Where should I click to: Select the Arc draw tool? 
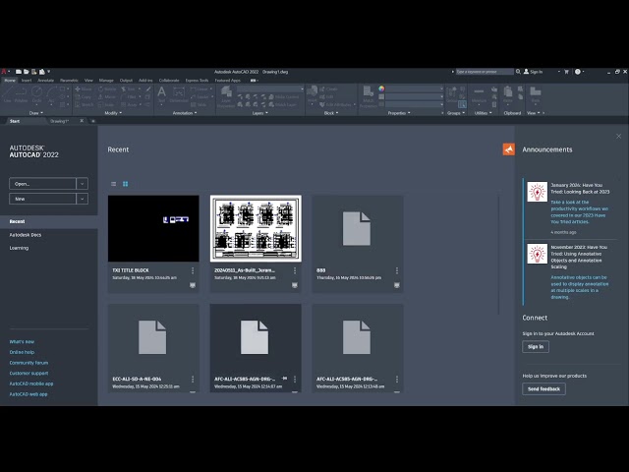(51, 94)
